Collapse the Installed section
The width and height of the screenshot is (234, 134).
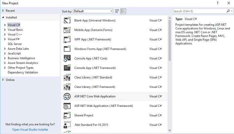coord(3,17)
